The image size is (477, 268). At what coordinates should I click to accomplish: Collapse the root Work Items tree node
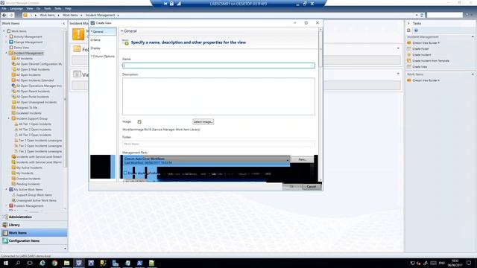[4, 31]
